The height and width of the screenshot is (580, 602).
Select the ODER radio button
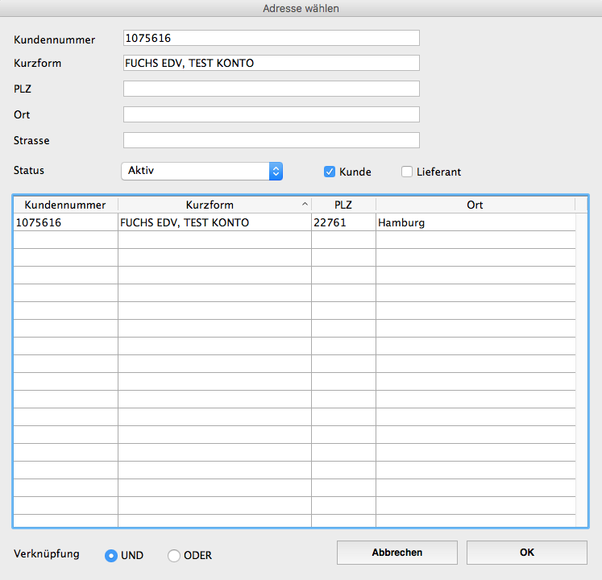coord(174,555)
